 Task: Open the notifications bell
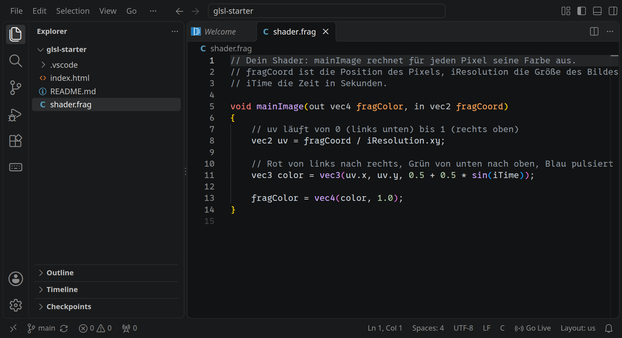tap(609, 328)
